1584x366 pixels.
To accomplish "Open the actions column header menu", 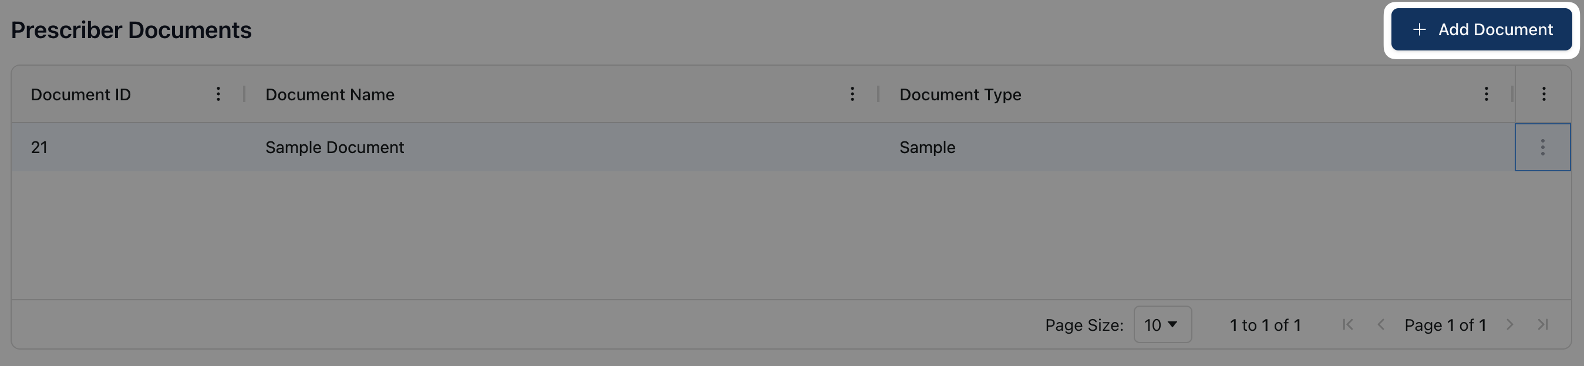I will point(1543,94).
